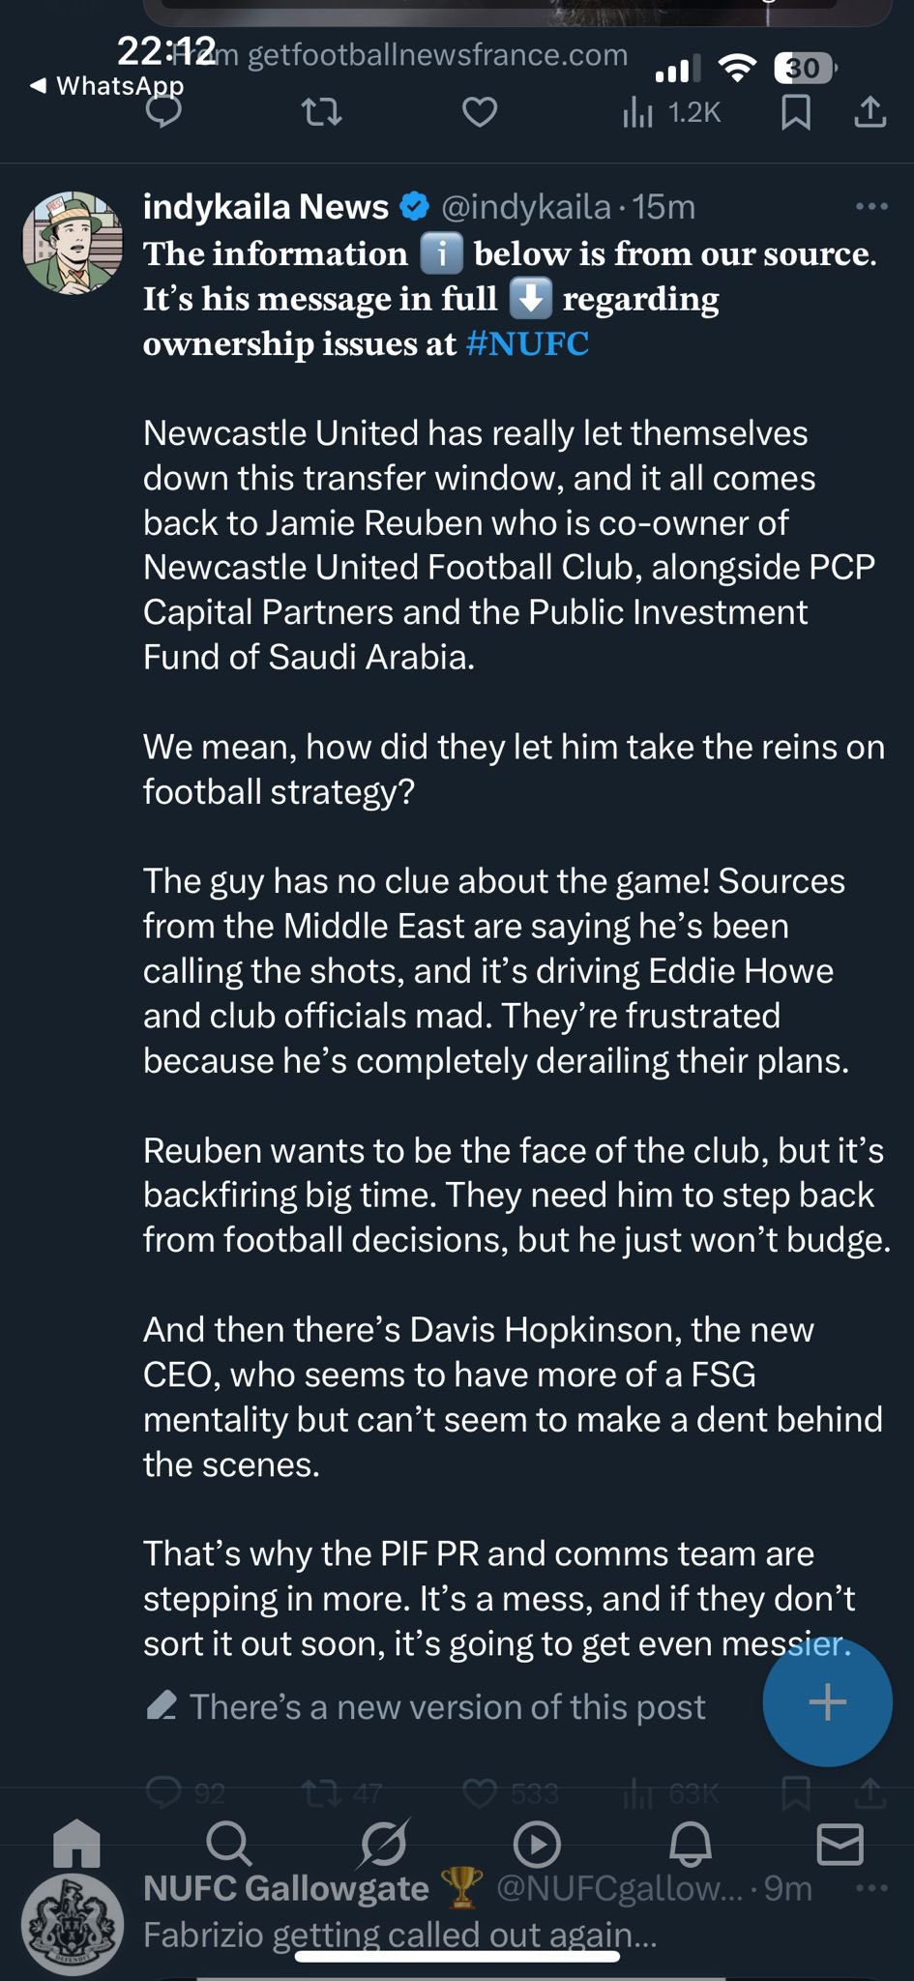Tap the compose new post floating button

coord(827,1701)
